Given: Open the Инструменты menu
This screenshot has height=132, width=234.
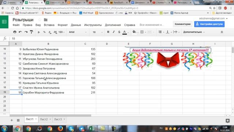Looking at the screenshot, I should click(x=93, y=25).
